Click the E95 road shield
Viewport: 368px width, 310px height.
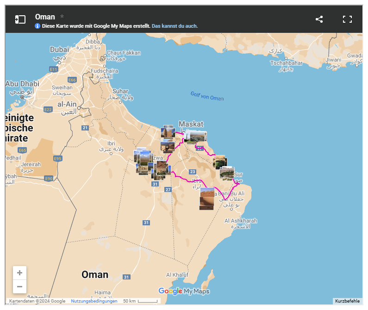57,158
